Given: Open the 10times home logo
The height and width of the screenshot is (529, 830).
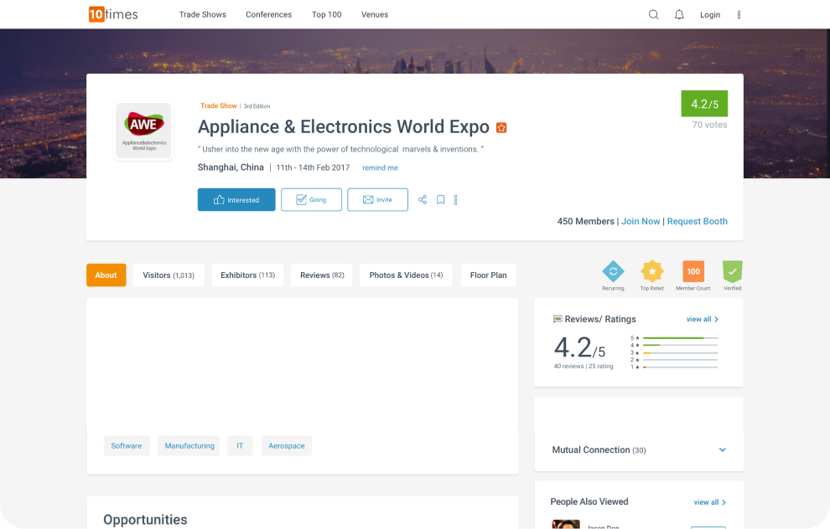Looking at the screenshot, I should click(113, 14).
